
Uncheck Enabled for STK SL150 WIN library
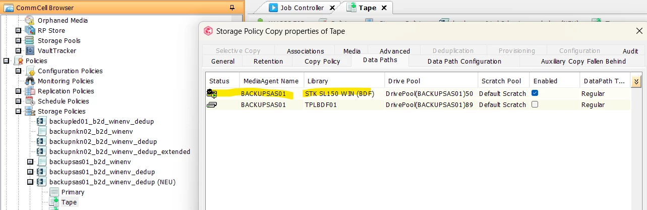coord(535,93)
